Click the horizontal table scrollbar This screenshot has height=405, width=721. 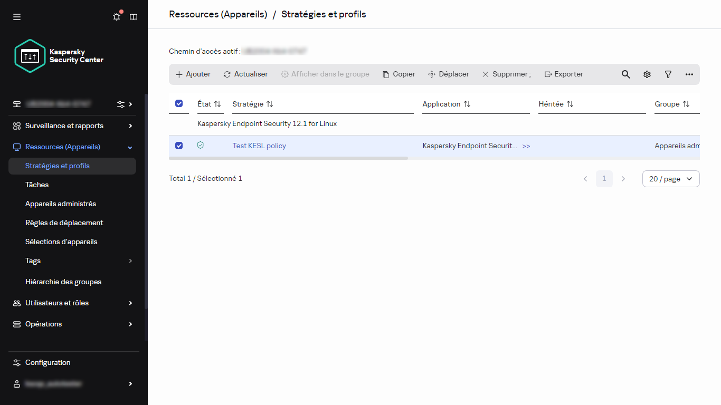[x=288, y=158]
